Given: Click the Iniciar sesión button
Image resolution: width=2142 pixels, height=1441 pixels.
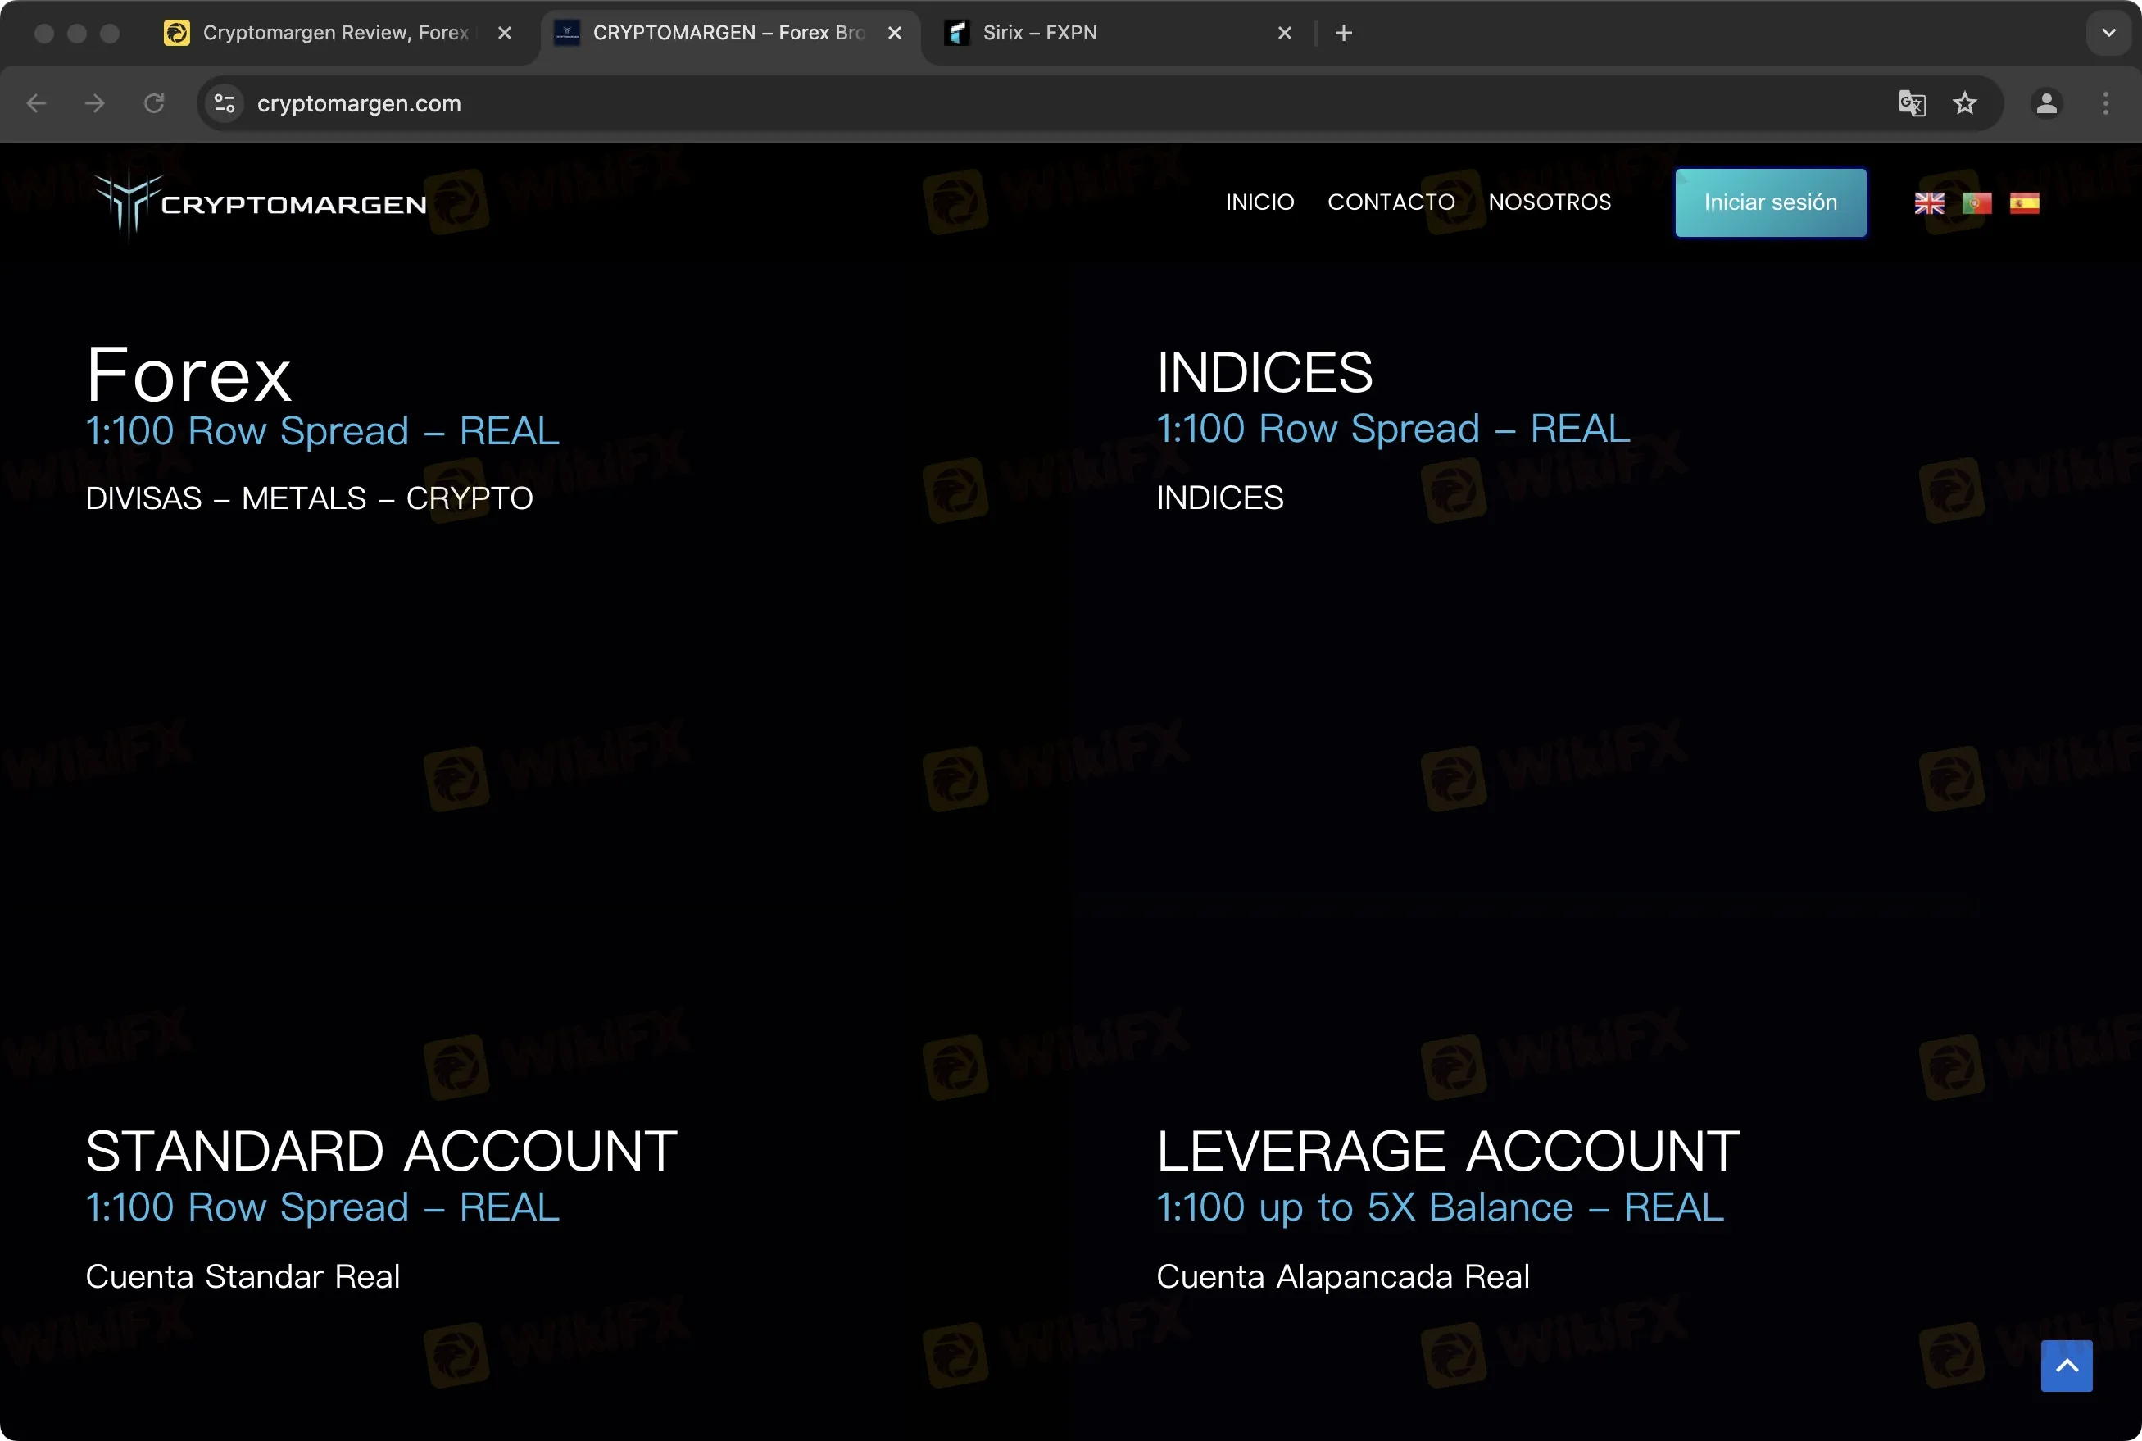Looking at the screenshot, I should coord(1769,202).
